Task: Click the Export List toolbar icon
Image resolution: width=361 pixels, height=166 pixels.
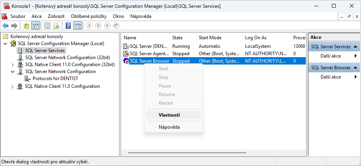Action: [56, 26]
